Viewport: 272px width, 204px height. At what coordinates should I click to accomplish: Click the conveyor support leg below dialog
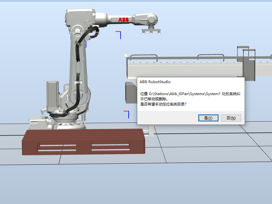[x=150, y=130]
